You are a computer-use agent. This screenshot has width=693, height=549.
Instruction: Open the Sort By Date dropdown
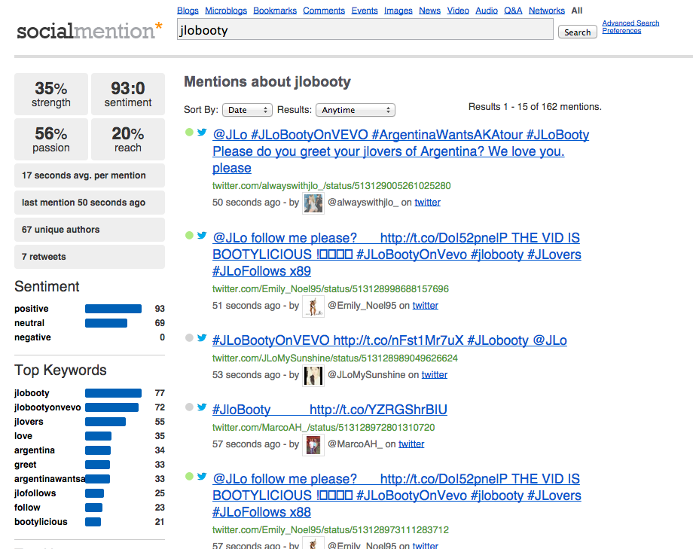click(x=247, y=110)
